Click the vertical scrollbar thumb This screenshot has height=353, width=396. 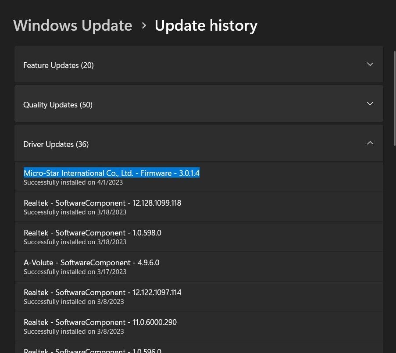point(395,99)
